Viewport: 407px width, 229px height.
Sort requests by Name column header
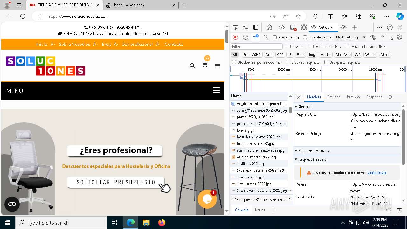coord(259,96)
